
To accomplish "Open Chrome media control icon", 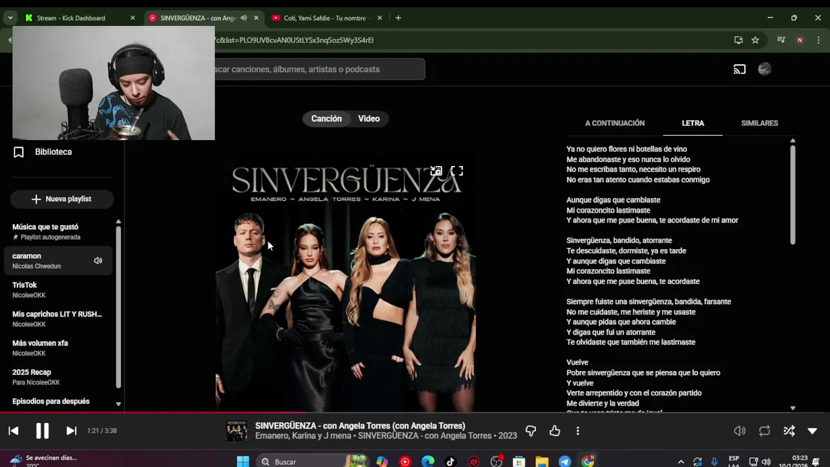I will pyautogui.click(x=781, y=40).
